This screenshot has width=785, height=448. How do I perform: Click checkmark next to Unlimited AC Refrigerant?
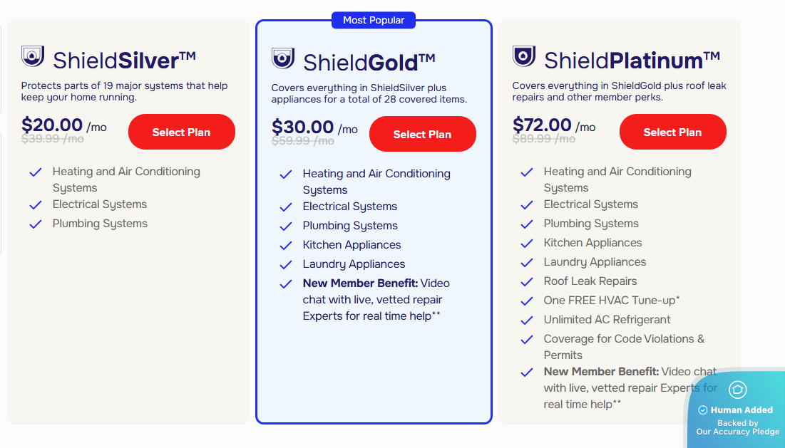(x=528, y=321)
